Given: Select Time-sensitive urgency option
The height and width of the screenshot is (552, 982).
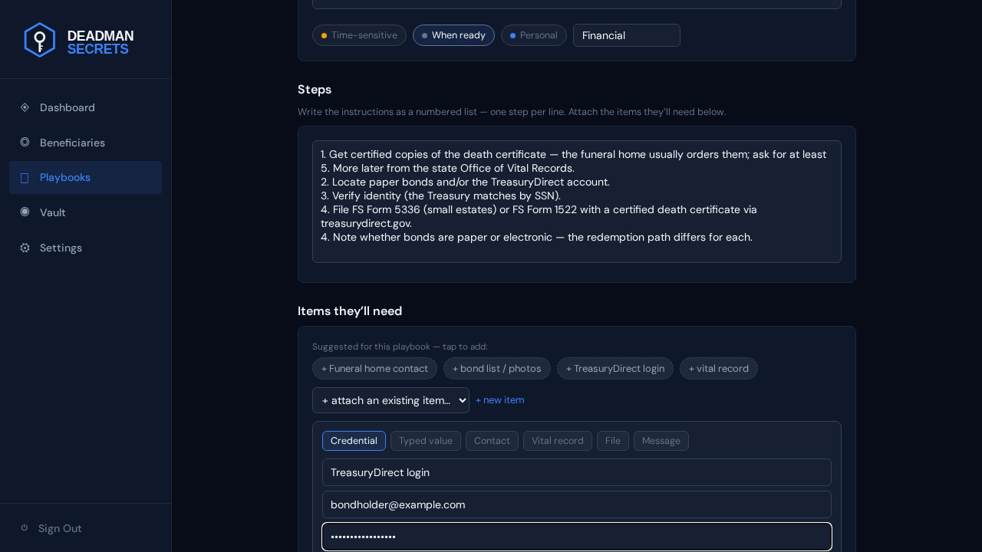Looking at the screenshot, I should [x=359, y=35].
